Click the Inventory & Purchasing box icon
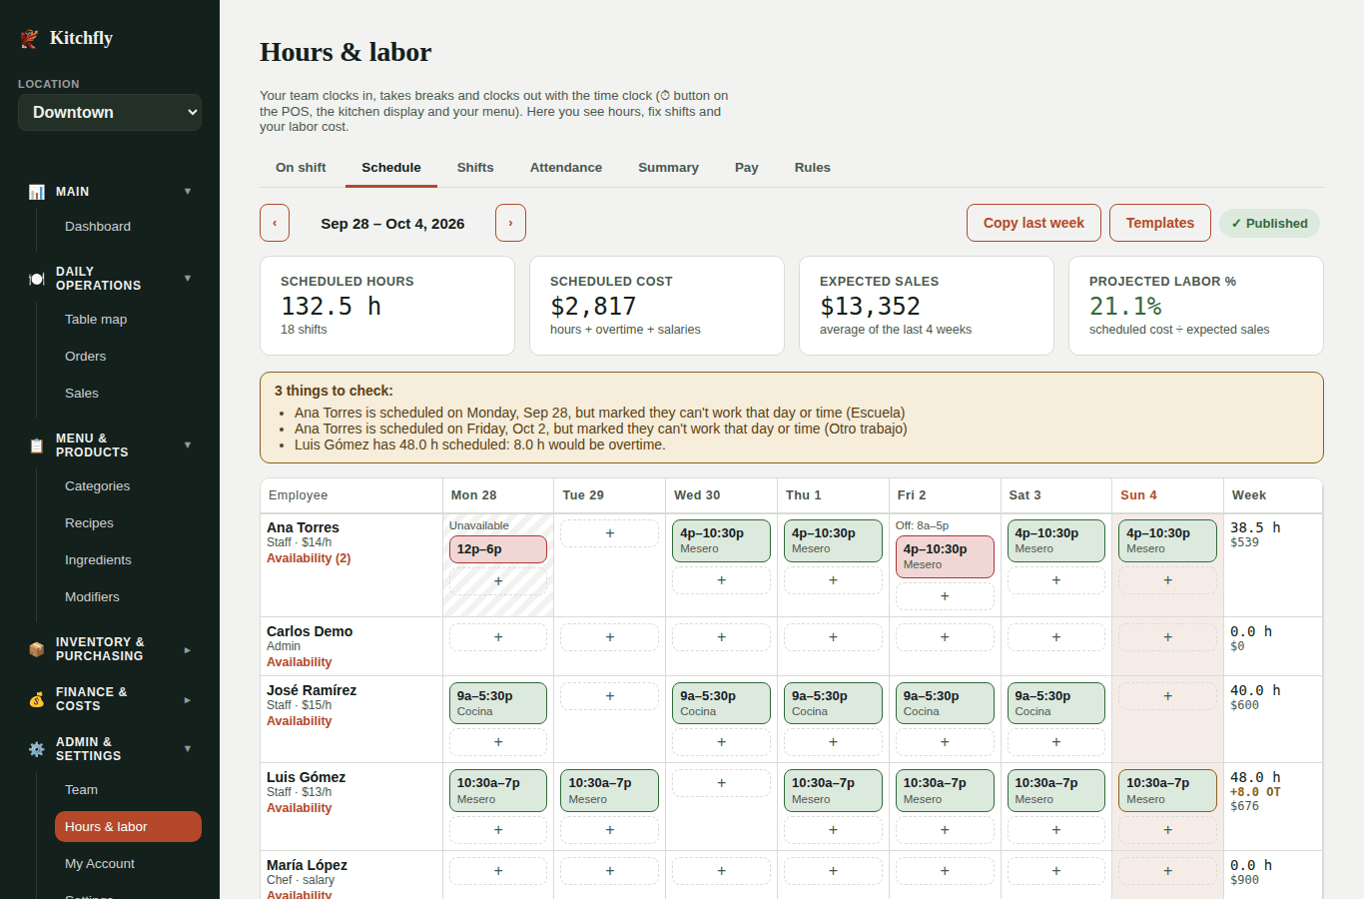Image resolution: width=1364 pixels, height=899 pixels. point(37,649)
